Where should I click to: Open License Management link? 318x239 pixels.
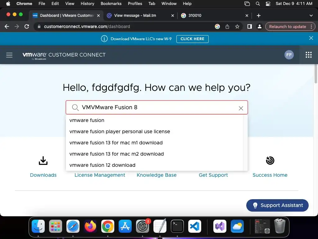tap(100, 175)
